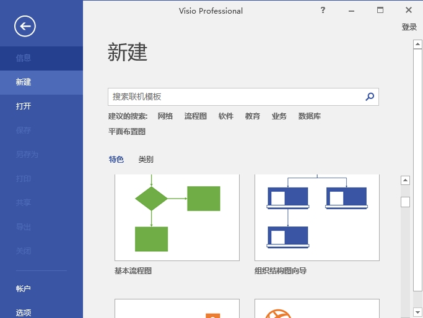Click suggested search 软件
Image resolution: width=423 pixels, height=318 pixels.
coord(226,116)
